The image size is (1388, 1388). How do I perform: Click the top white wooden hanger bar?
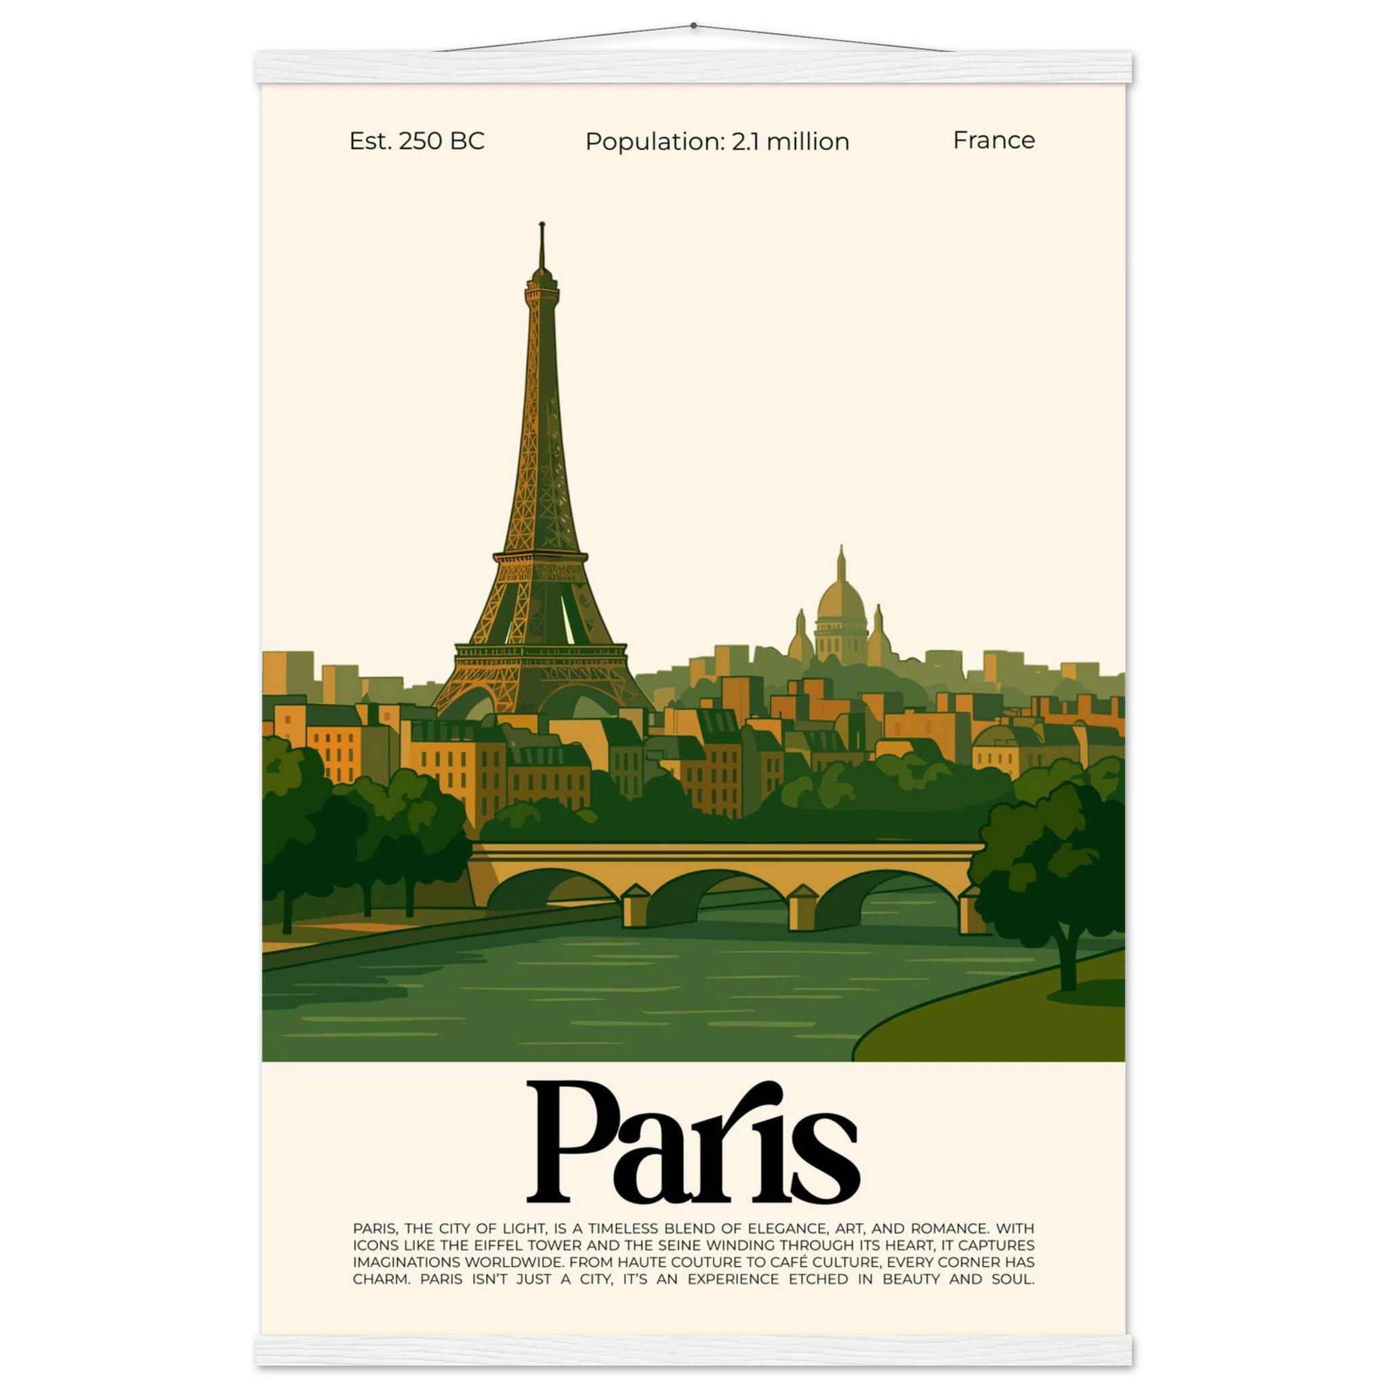(693, 67)
